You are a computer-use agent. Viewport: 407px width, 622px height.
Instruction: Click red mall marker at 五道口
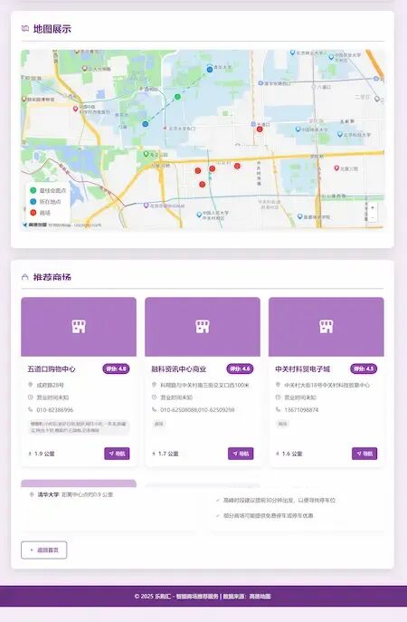(260, 129)
